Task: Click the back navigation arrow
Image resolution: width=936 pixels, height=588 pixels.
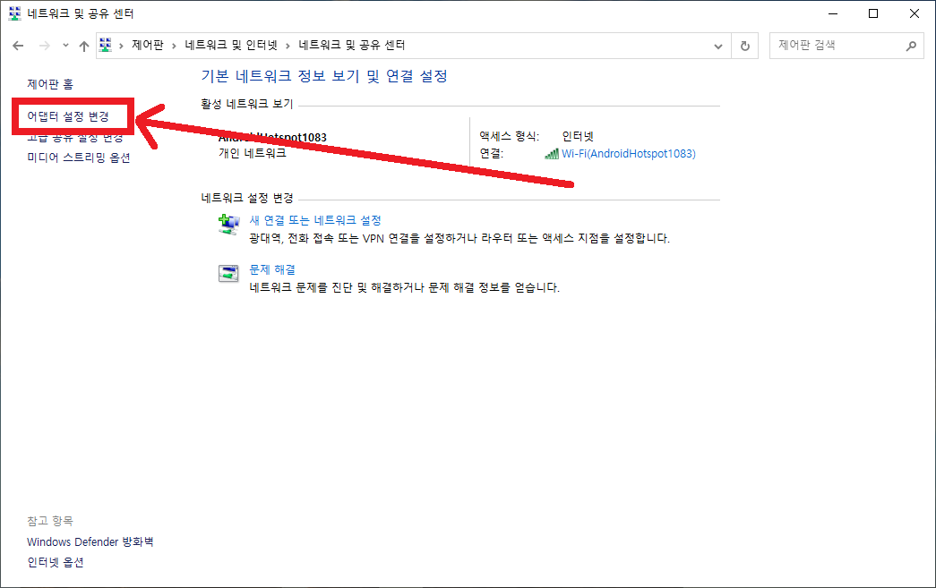Action: point(18,45)
